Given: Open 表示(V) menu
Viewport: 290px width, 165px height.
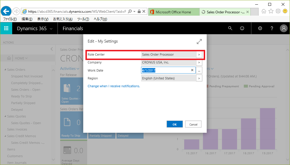Looking at the screenshot, I should click(x=43, y=19).
